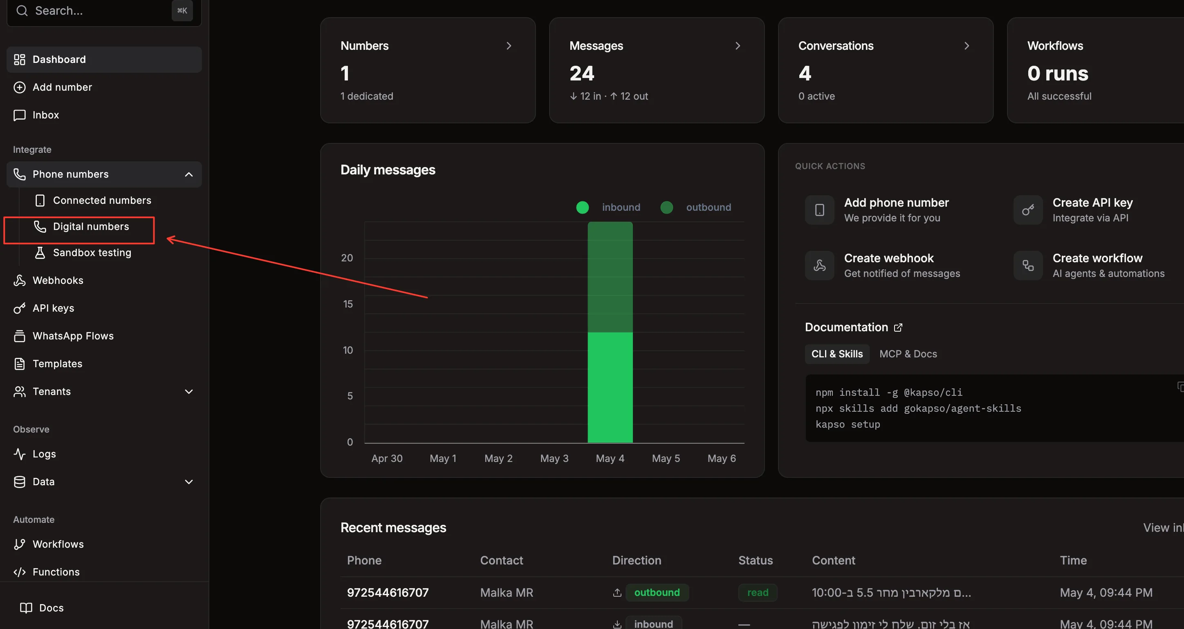Image resolution: width=1184 pixels, height=629 pixels.
Task: Click Create workflow quick action
Action: tap(1090, 265)
